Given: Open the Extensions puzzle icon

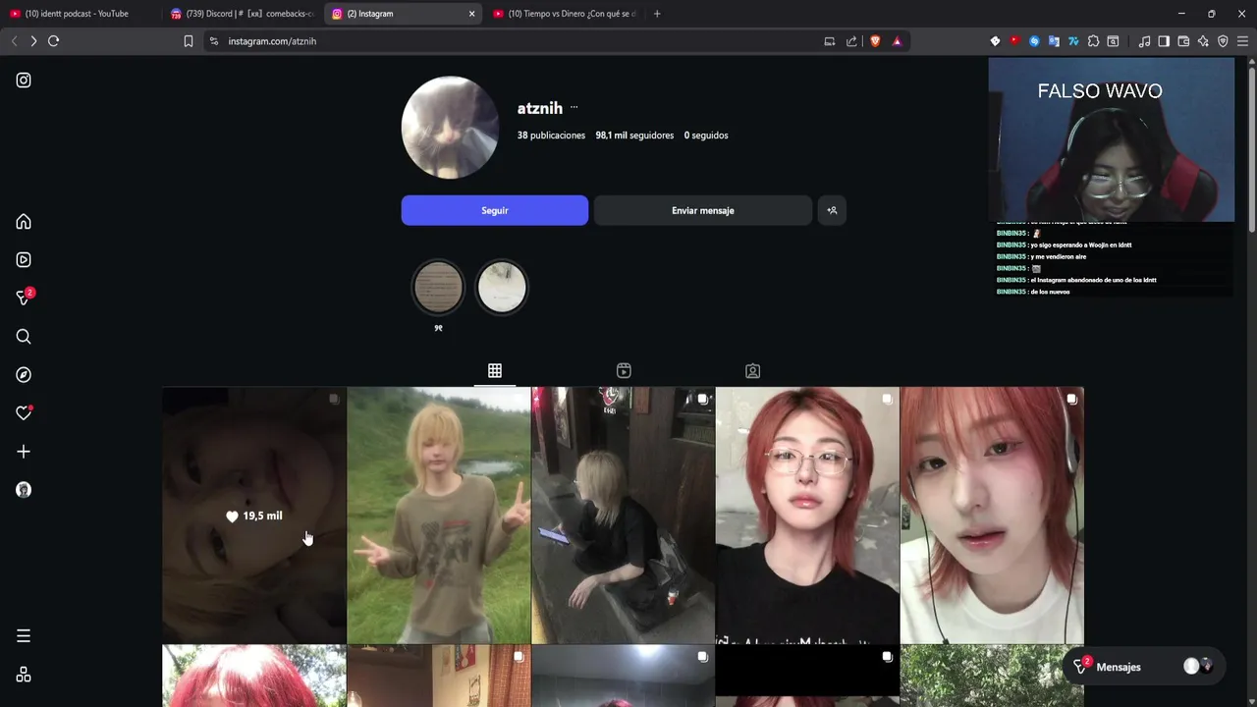Looking at the screenshot, I should click(1093, 41).
